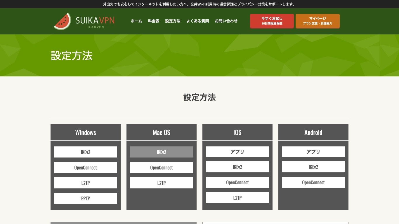The image size is (399, 224).
Task: Select PPTP under Windows
Action: [x=86, y=198]
